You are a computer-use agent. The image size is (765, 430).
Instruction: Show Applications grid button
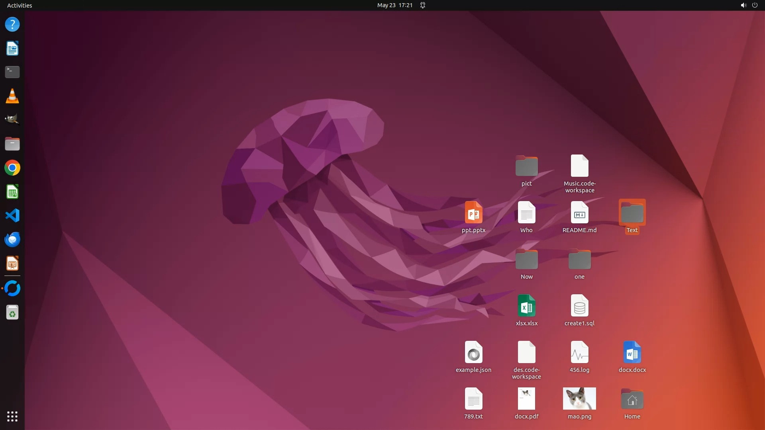click(12, 416)
